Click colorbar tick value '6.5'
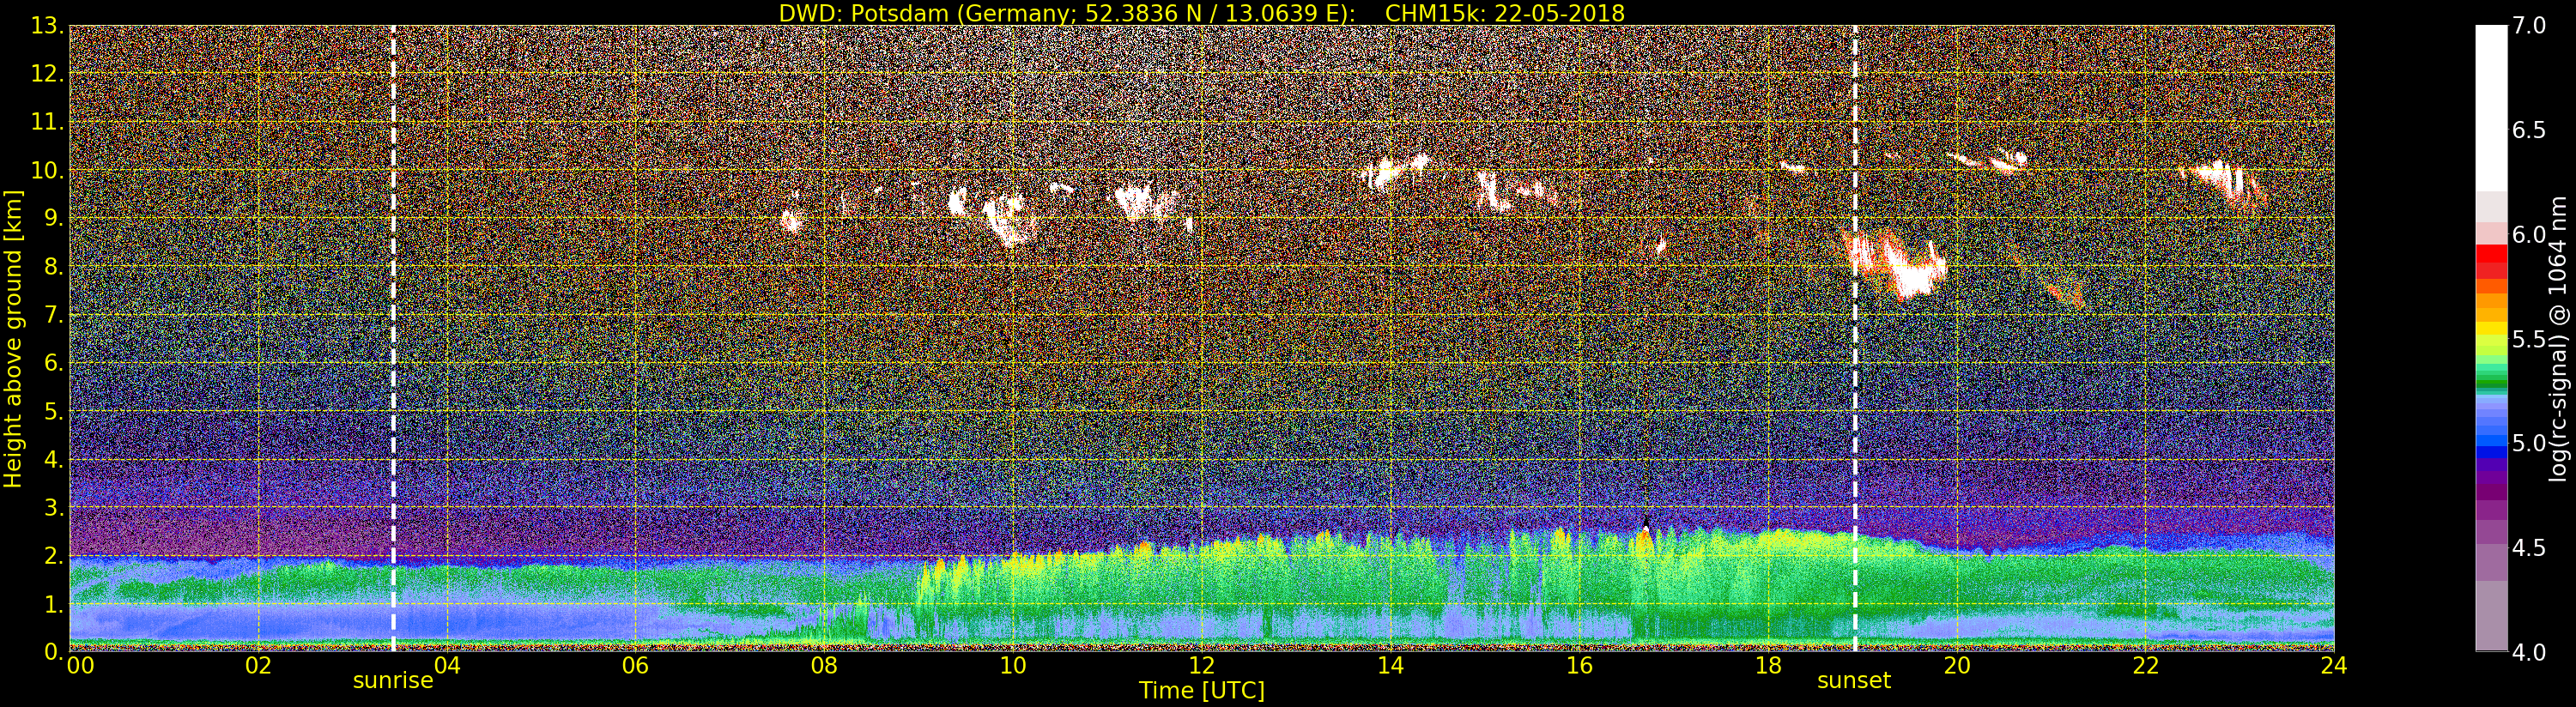Image resolution: width=2576 pixels, height=707 pixels. click(x=2529, y=130)
